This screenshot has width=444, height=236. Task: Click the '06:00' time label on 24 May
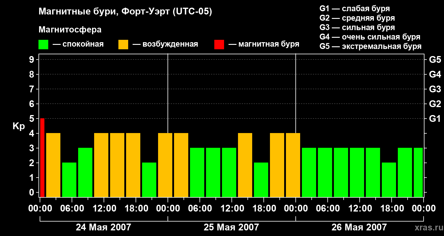(72, 209)
